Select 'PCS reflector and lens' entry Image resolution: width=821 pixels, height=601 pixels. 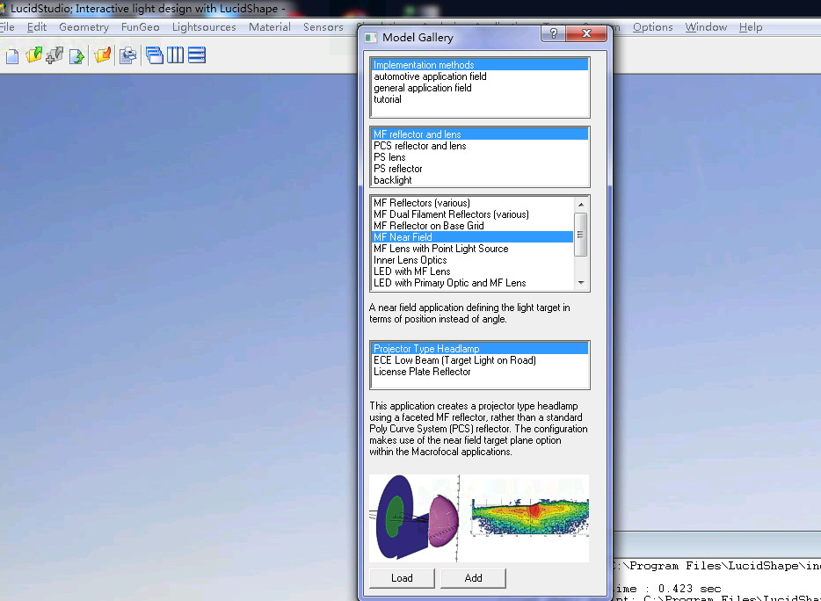coord(480,146)
